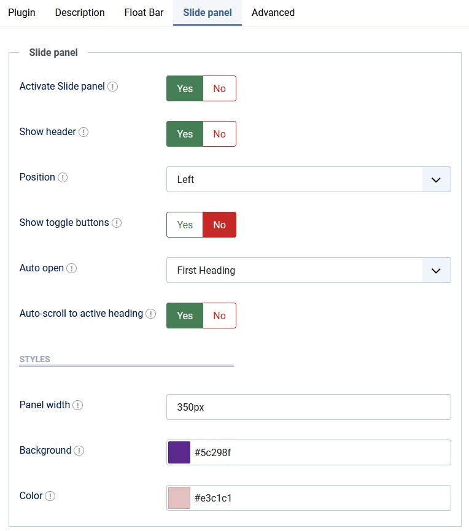Click the Panel width info icon

coord(77,405)
